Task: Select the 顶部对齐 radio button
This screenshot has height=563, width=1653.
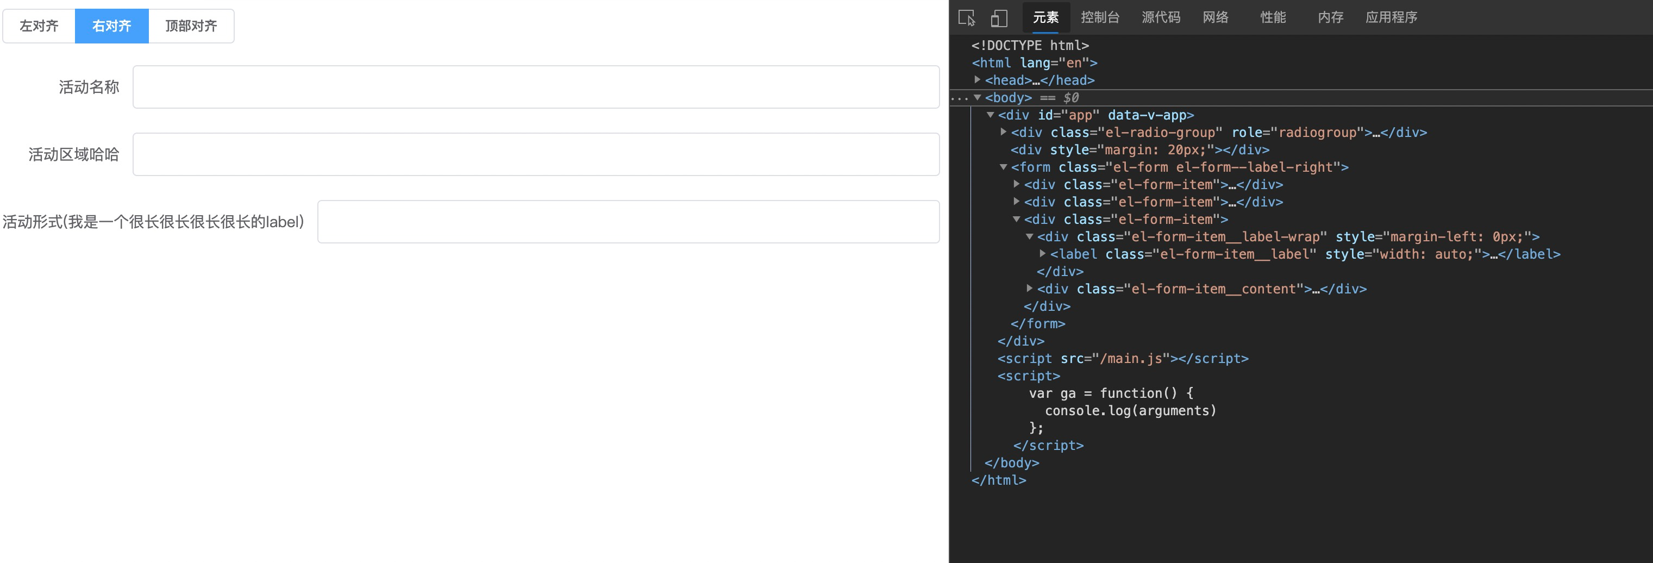Action: 191,26
